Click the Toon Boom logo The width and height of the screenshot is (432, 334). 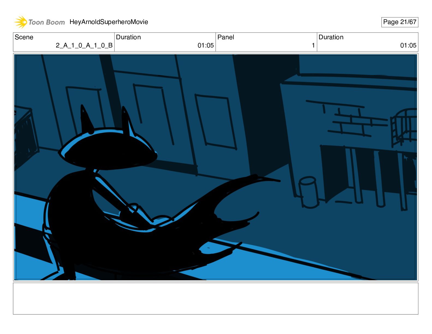coord(40,22)
